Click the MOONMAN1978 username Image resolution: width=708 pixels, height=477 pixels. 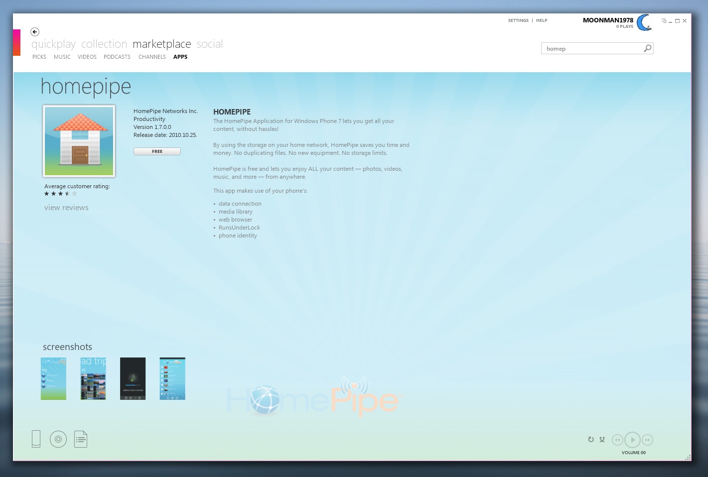[608, 20]
